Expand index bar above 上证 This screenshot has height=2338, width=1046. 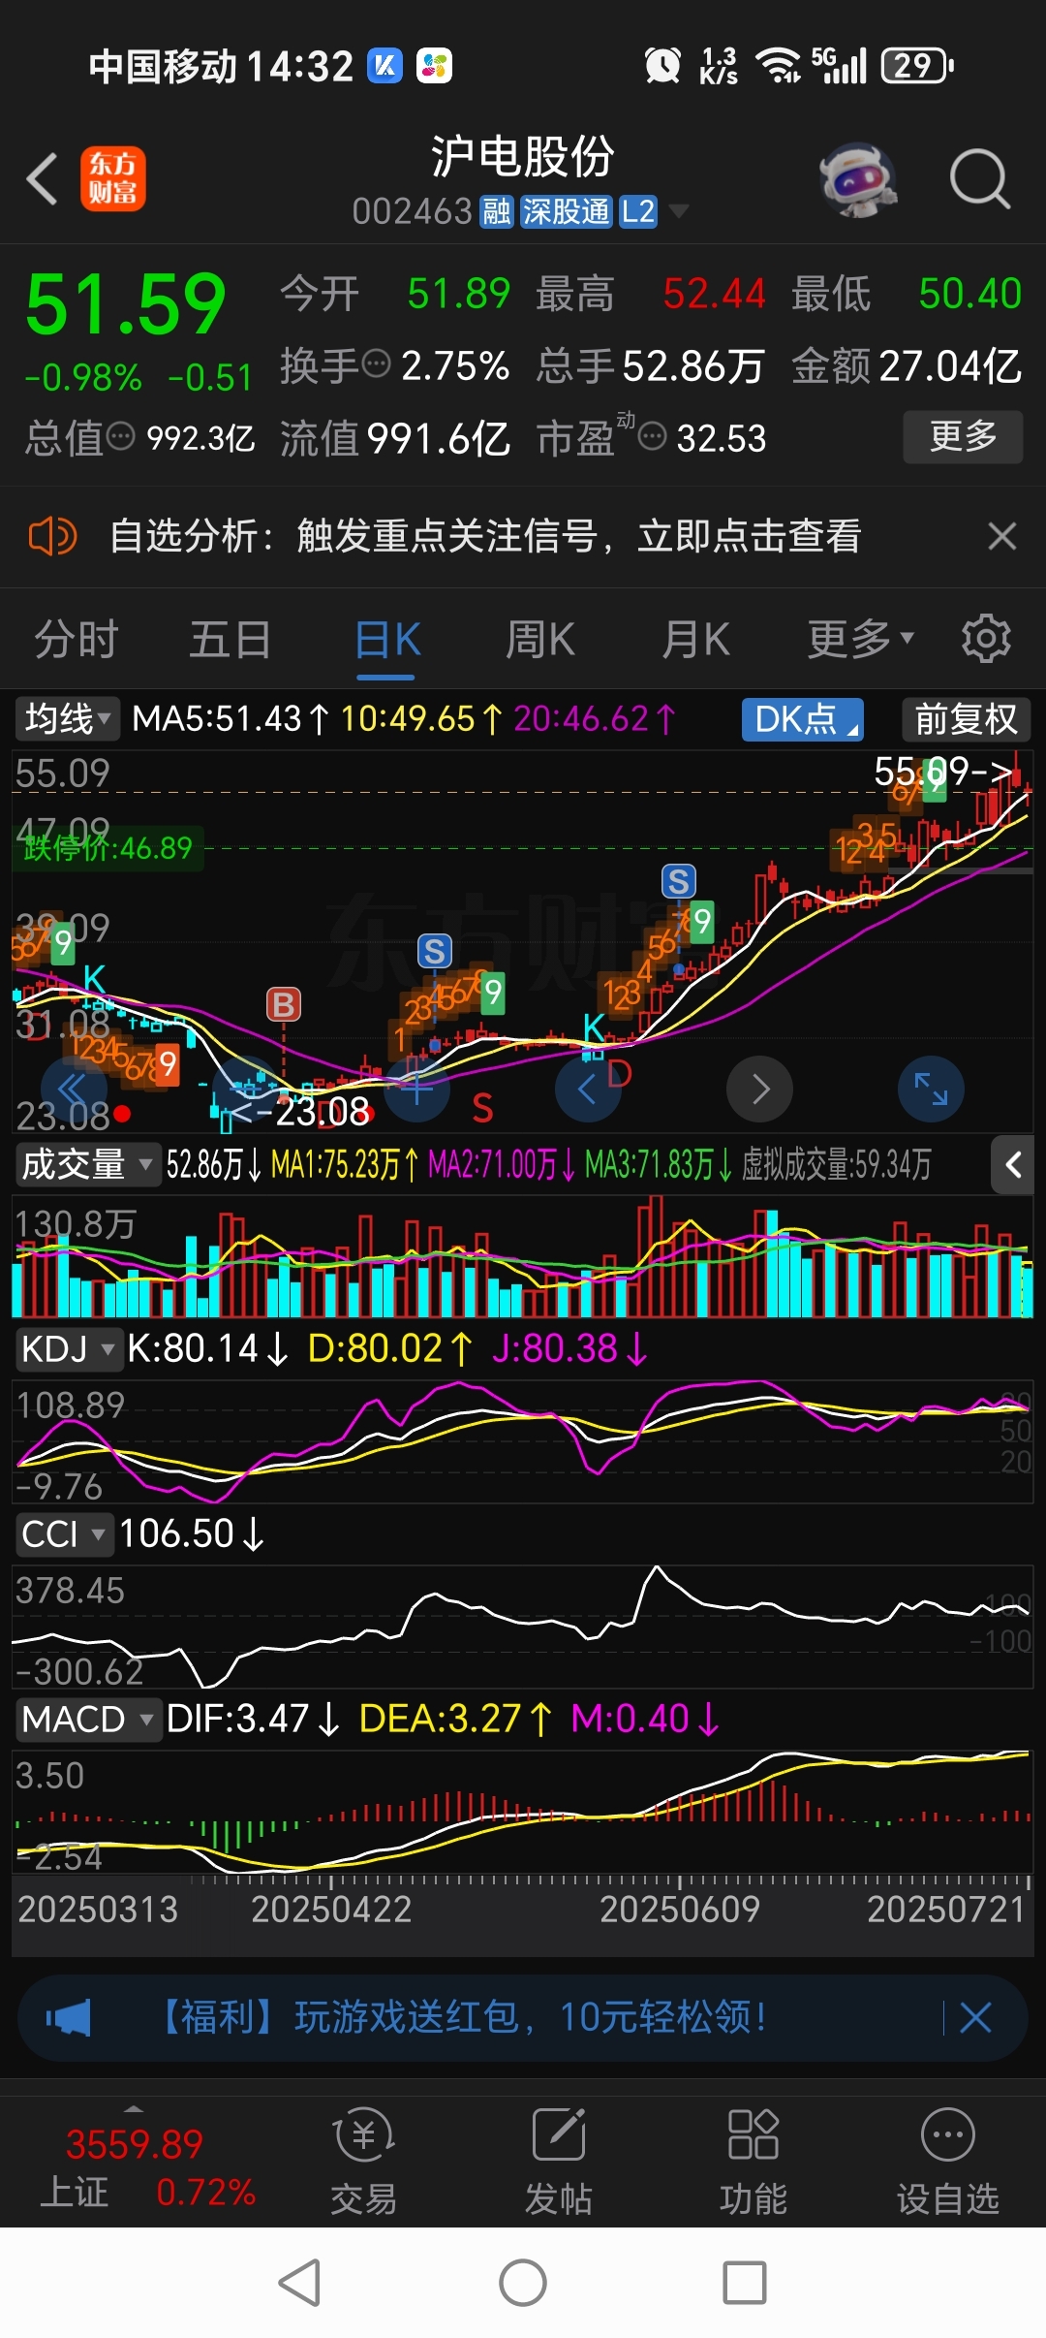[x=134, y=2108]
